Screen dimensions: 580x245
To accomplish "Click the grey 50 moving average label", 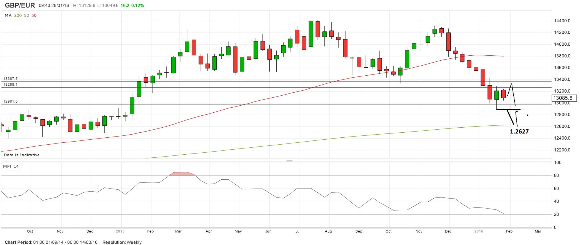I will 26,16.
